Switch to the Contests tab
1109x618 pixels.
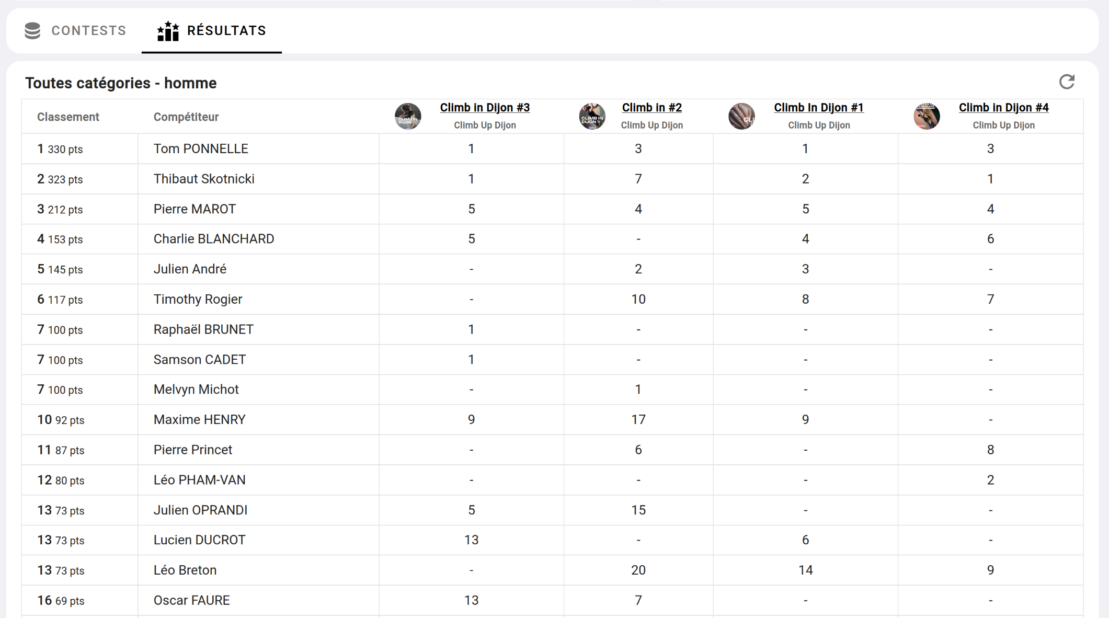click(76, 31)
